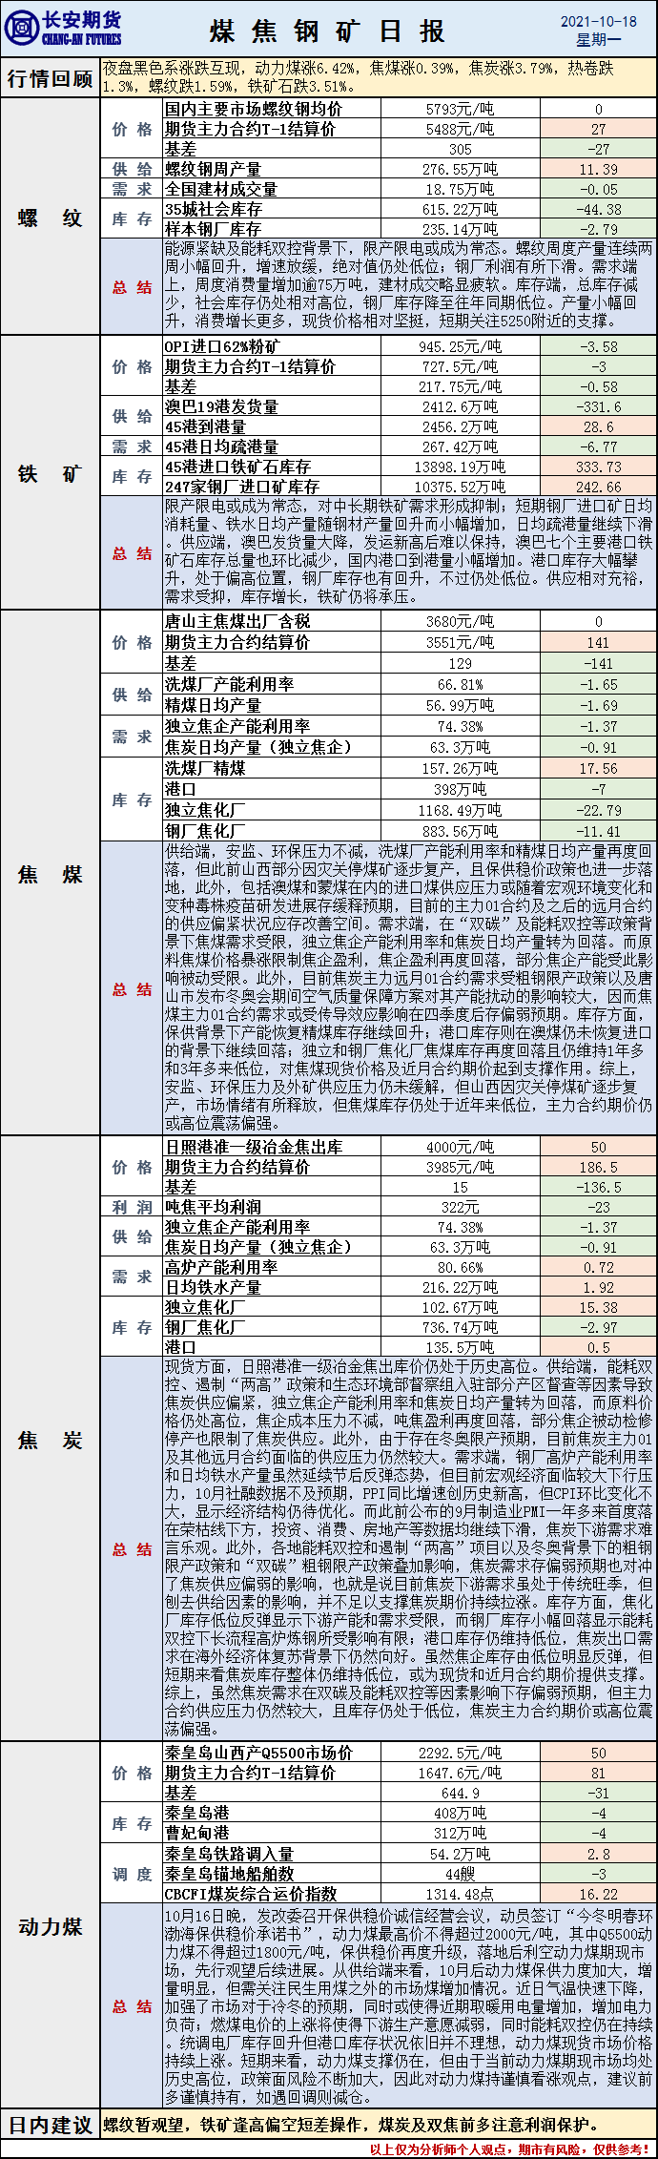Click the change value 242.66
The image size is (658, 2159).
point(598,488)
